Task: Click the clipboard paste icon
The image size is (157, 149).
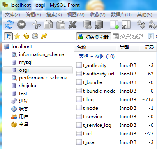Action: click(61, 25)
